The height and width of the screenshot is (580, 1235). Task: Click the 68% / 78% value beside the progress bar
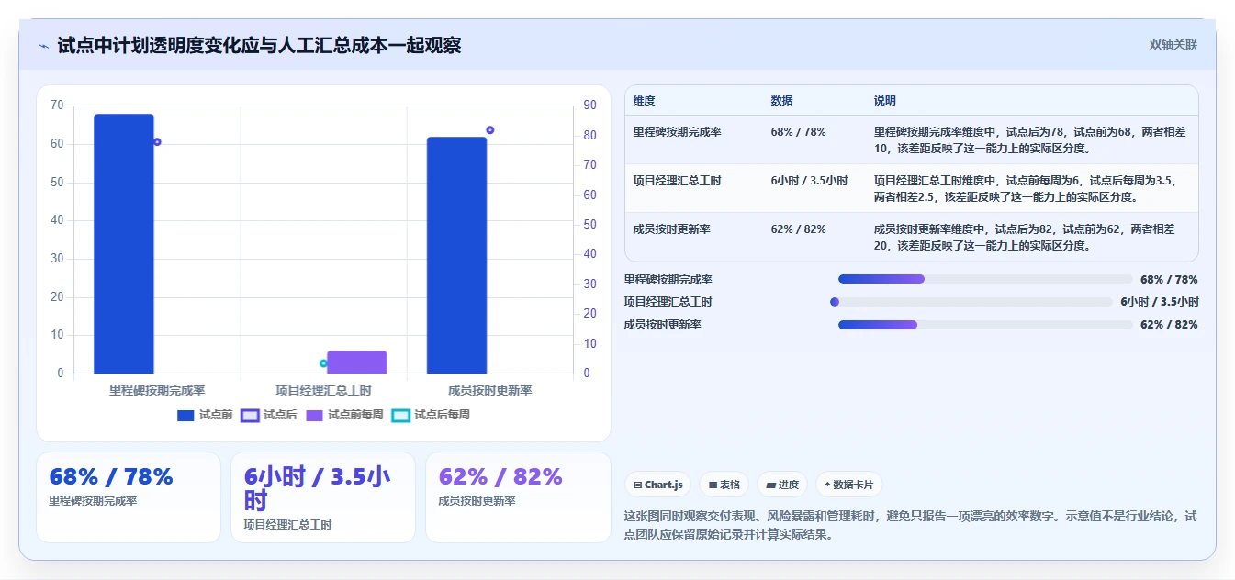pyautogui.click(x=1169, y=280)
